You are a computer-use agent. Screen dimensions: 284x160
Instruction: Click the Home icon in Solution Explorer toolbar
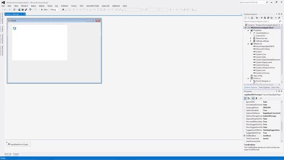coord(252,18)
